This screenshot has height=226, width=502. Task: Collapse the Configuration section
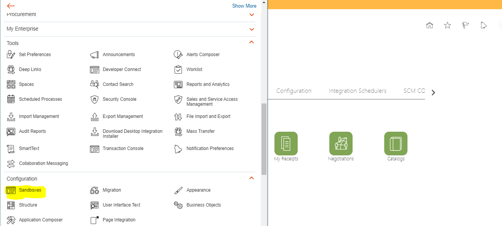tap(251, 178)
